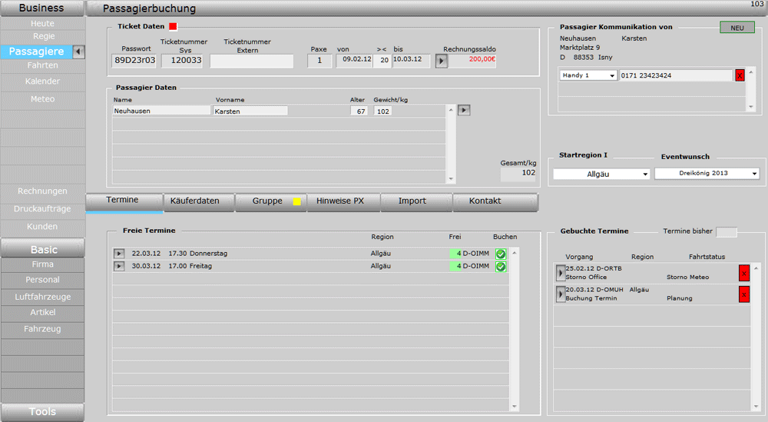The image size is (768, 422).
Task: Click green book checkmark for 30.03.12 Freitag
Action: point(501,267)
